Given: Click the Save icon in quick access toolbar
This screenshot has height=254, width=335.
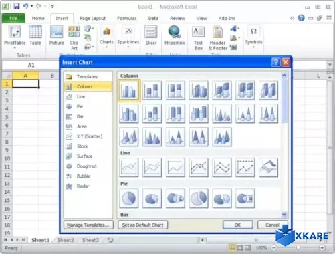Looking at the screenshot, I should tap(17, 6).
